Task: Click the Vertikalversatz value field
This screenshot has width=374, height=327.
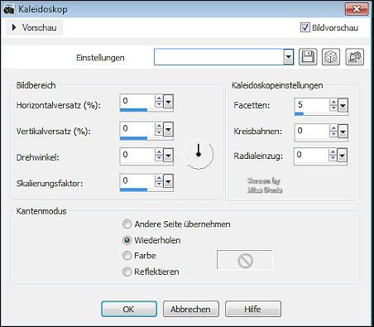Action: point(137,128)
